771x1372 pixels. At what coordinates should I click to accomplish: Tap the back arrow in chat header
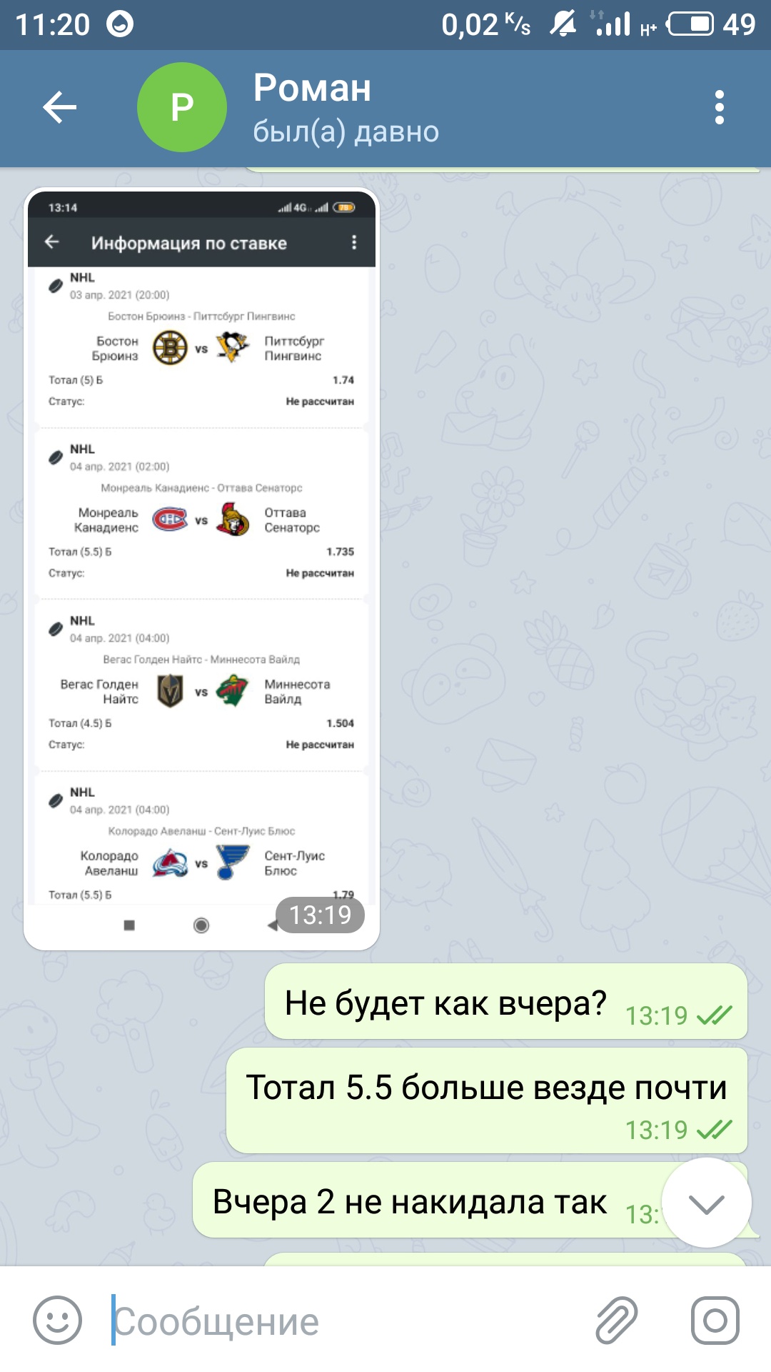[x=59, y=107]
